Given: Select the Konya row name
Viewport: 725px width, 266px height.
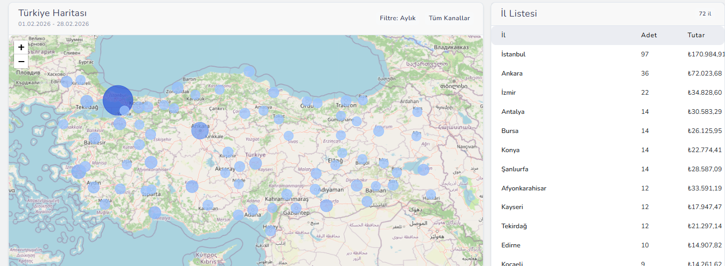Looking at the screenshot, I should click(510, 150).
